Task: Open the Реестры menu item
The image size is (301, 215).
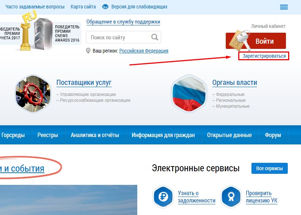Action: tap(48, 135)
